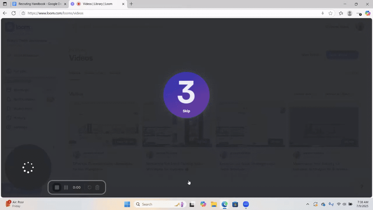
Task: Launch Copilot from taskbar
Action: 203,204
